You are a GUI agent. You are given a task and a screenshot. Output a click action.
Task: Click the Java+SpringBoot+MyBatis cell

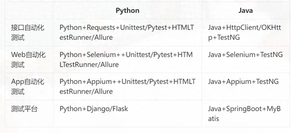[x=244, y=114]
